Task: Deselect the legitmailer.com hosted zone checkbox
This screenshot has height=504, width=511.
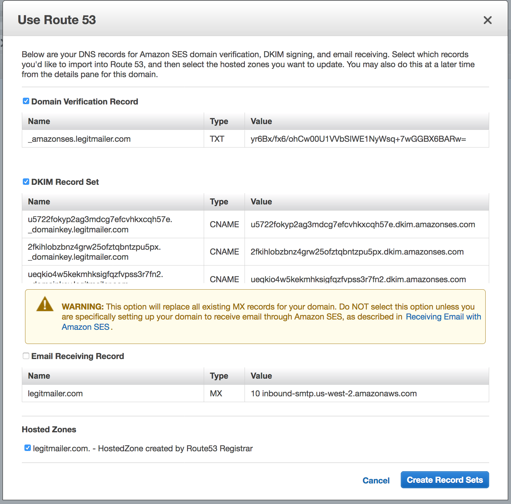Action: click(x=28, y=448)
